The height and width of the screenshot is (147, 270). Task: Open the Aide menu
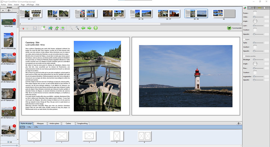(x=37, y=5)
